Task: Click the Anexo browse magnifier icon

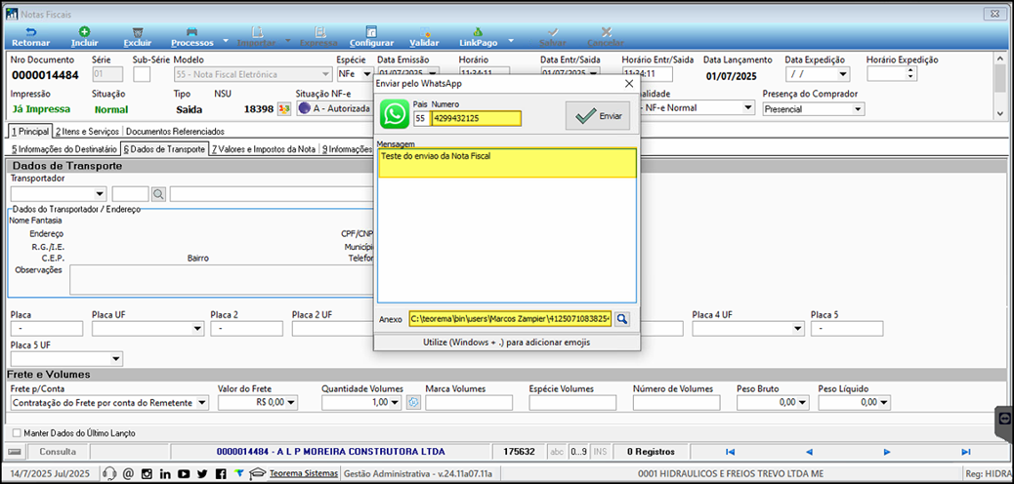Action: point(621,318)
